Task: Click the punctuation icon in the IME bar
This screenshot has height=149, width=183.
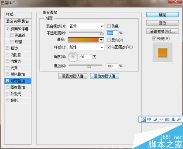Action: [x=161, y=119]
